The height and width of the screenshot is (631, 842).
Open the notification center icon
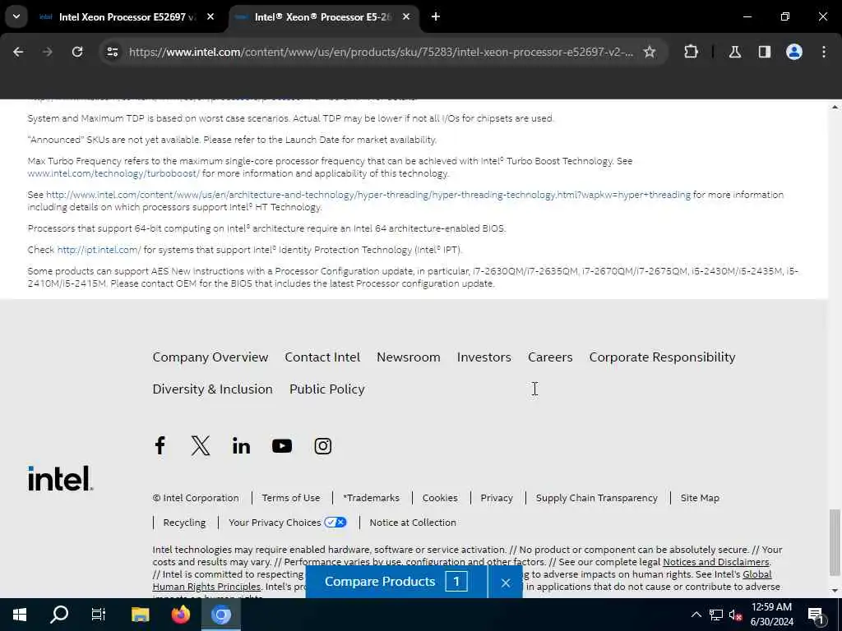[x=817, y=615]
